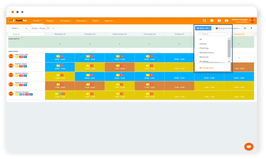Click the fullscreen expand icon button
The image size is (266, 159).
tap(245, 28)
